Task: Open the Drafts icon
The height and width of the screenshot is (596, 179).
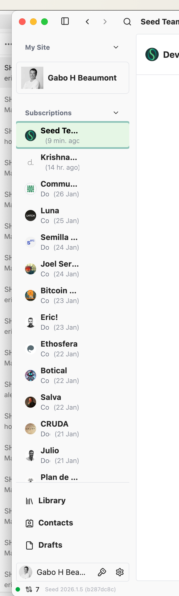Action: 29,545
